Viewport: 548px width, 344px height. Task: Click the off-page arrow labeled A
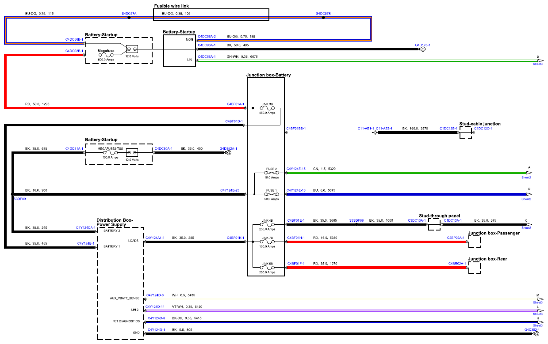(x=529, y=173)
